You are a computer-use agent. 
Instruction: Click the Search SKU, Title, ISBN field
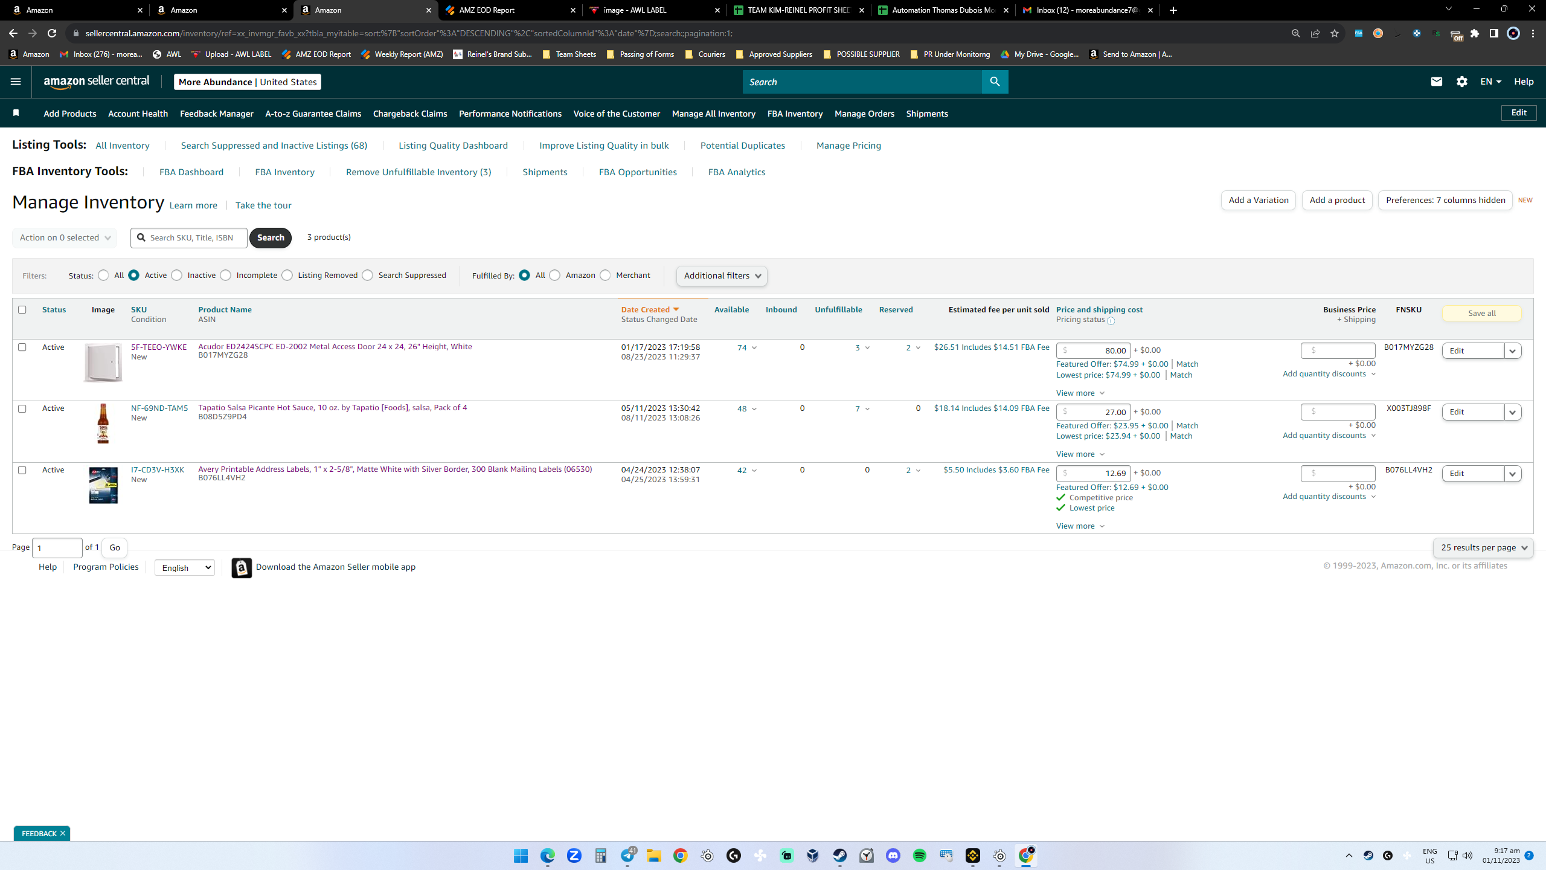(x=189, y=238)
